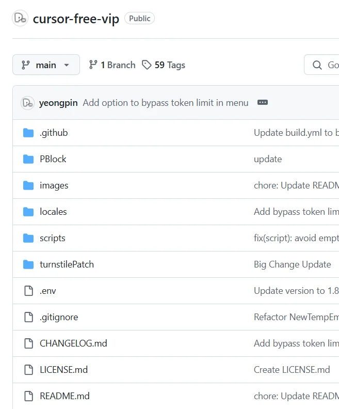Screen dimensions: 339x409
Task: Click the README.md file icon
Action: pos(29,396)
